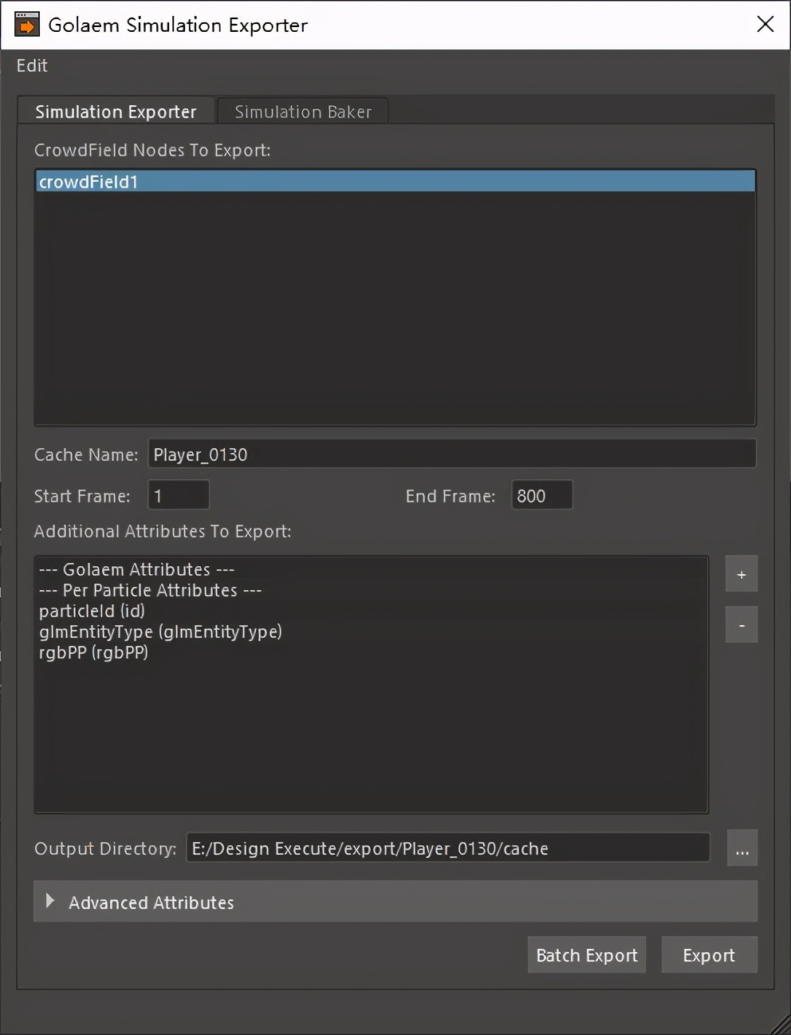
Task: Click the Export button
Action: (708, 955)
